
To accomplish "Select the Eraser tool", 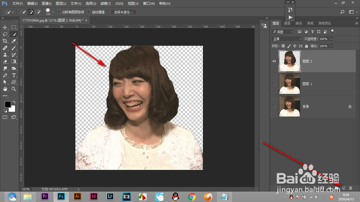I will 5,62.
